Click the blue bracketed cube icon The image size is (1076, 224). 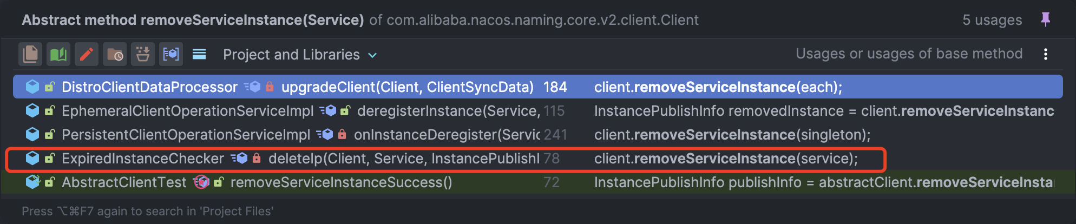[x=171, y=54]
